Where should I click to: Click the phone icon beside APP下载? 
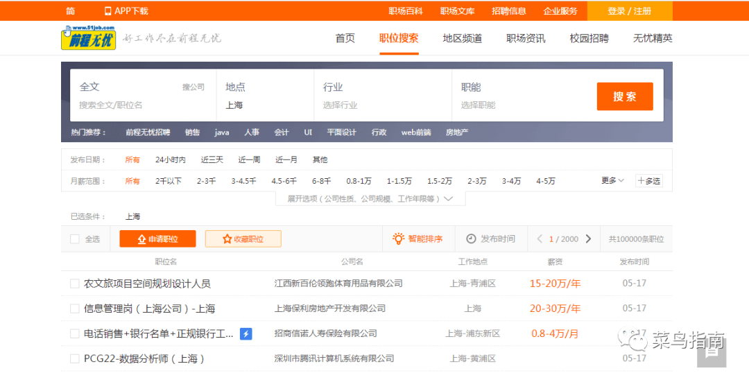coord(107,11)
